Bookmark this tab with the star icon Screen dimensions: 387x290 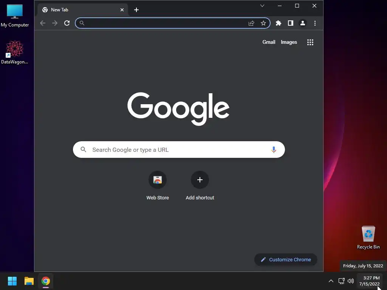pyautogui.click(x=263, y=23)
